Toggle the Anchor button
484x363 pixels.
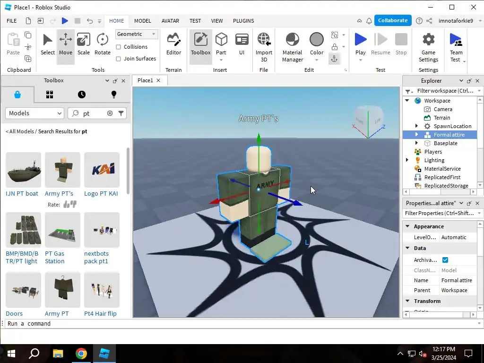pyautogui.click(x=334, y=59)
